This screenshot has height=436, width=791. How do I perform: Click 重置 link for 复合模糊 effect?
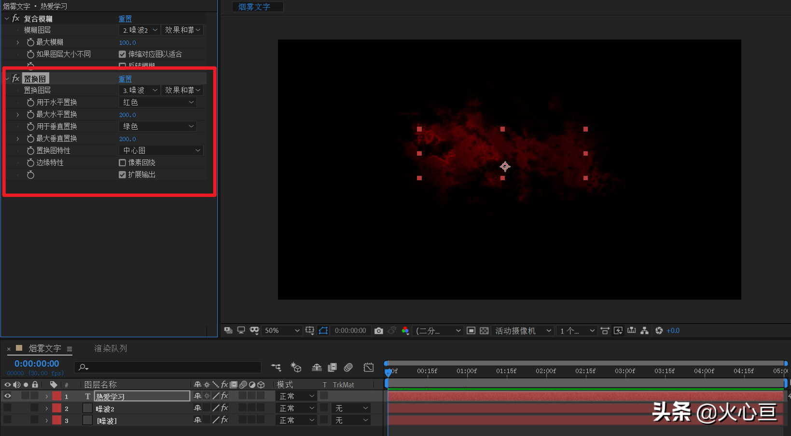point(125,19)
